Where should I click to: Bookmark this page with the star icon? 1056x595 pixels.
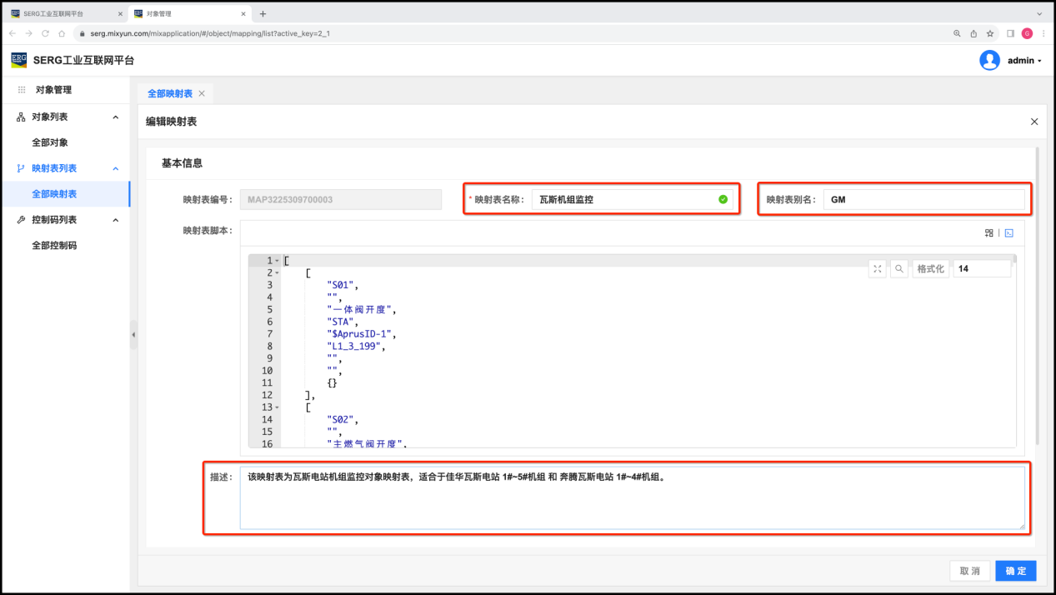(x=990, y=33)
